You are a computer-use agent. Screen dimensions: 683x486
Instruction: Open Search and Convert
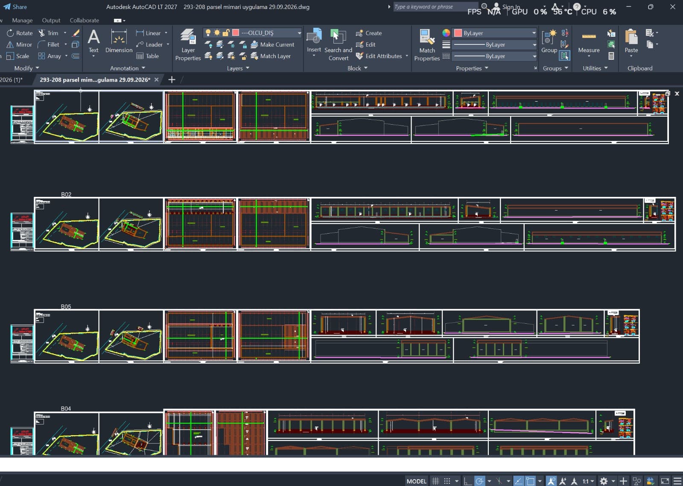coord(338,45)
